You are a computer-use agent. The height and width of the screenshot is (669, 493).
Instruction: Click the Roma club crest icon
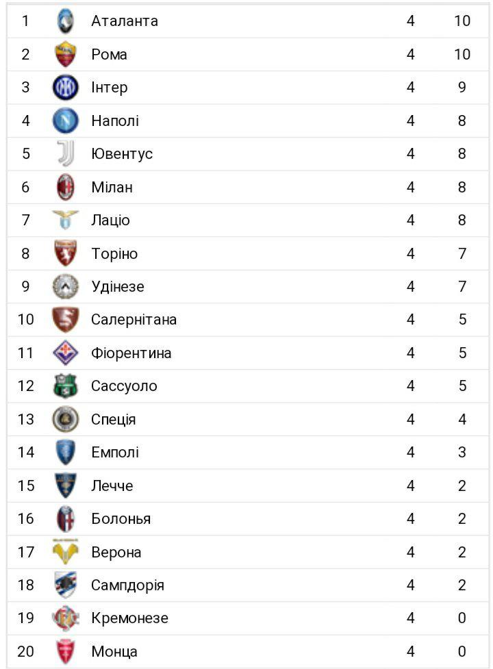click(x=66, y=54)
